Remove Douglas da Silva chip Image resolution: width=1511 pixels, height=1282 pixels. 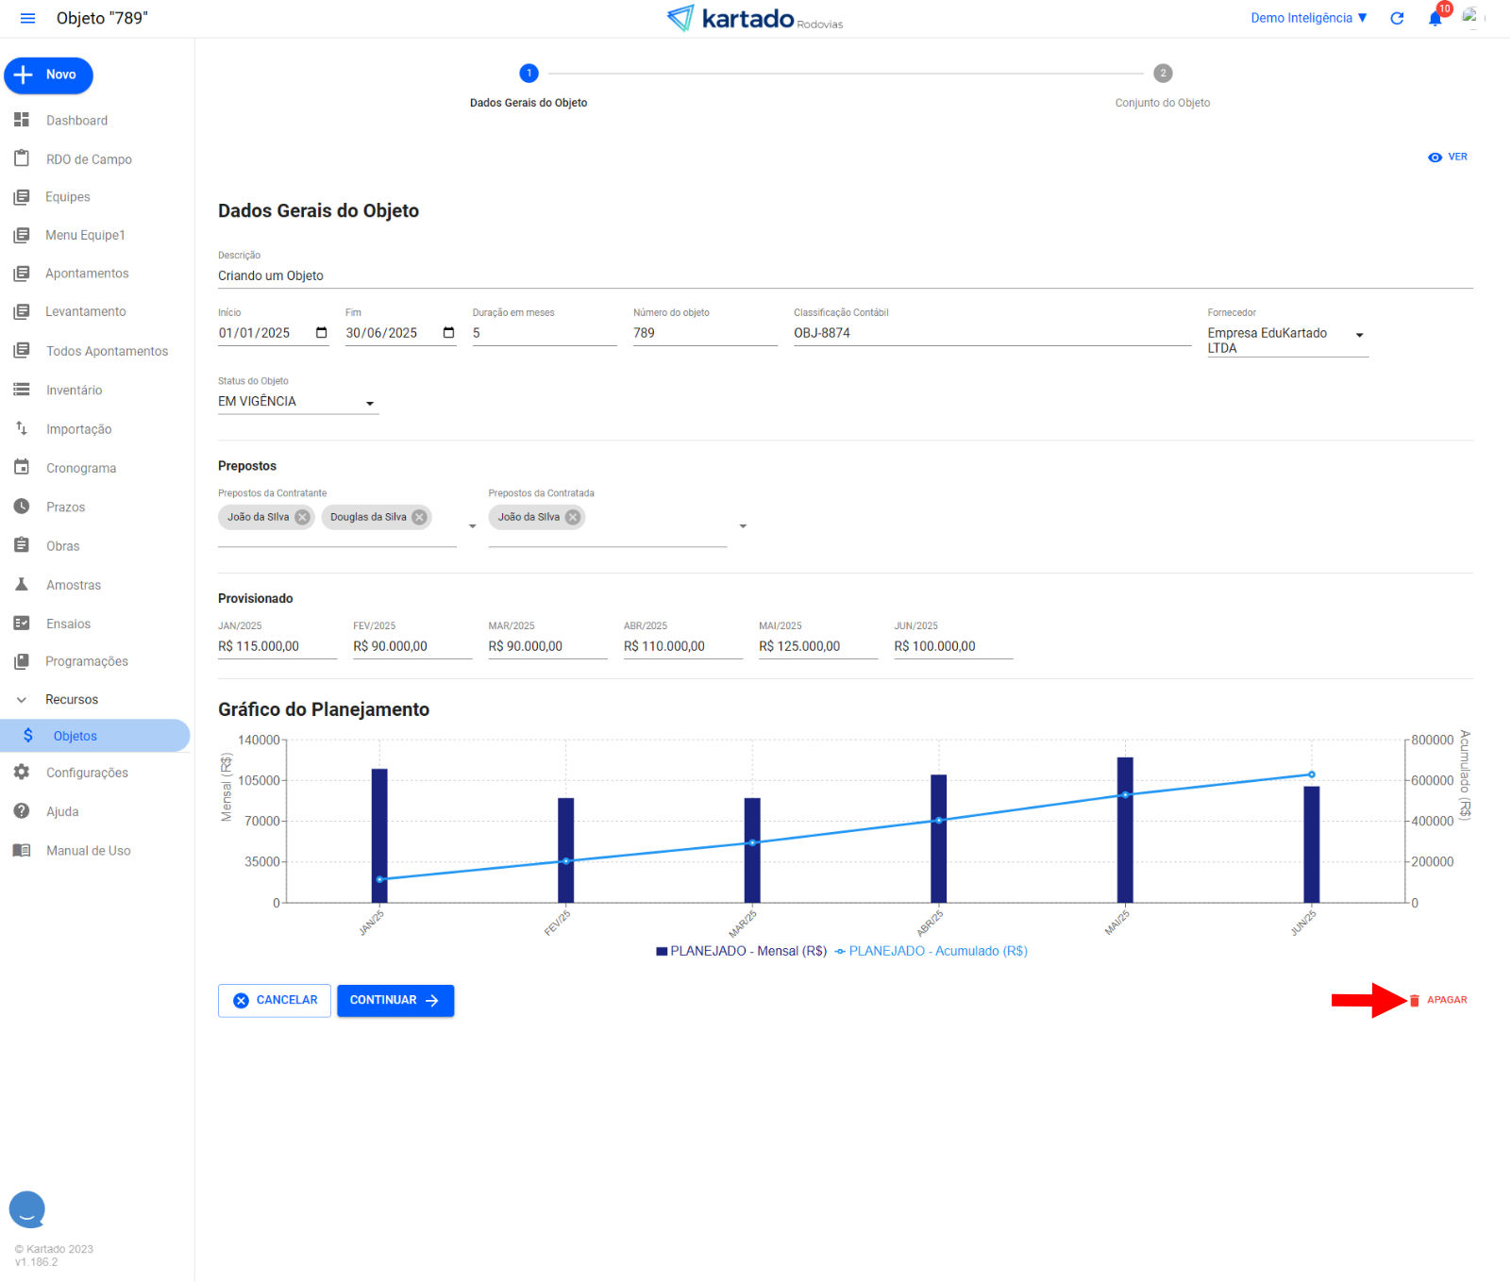click(420, 517)
